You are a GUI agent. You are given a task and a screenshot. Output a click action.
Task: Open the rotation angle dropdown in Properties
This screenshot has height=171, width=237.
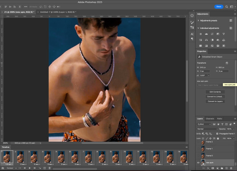(x=209, y=75)
